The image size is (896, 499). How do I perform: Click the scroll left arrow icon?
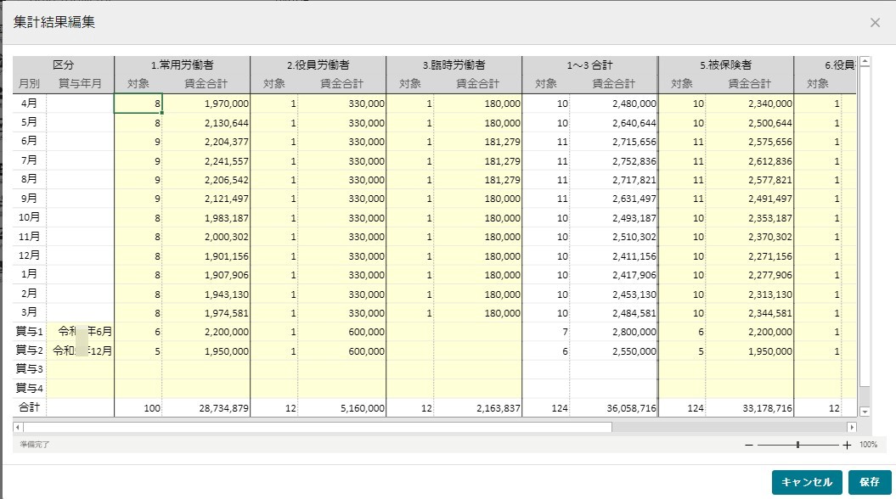18,427
